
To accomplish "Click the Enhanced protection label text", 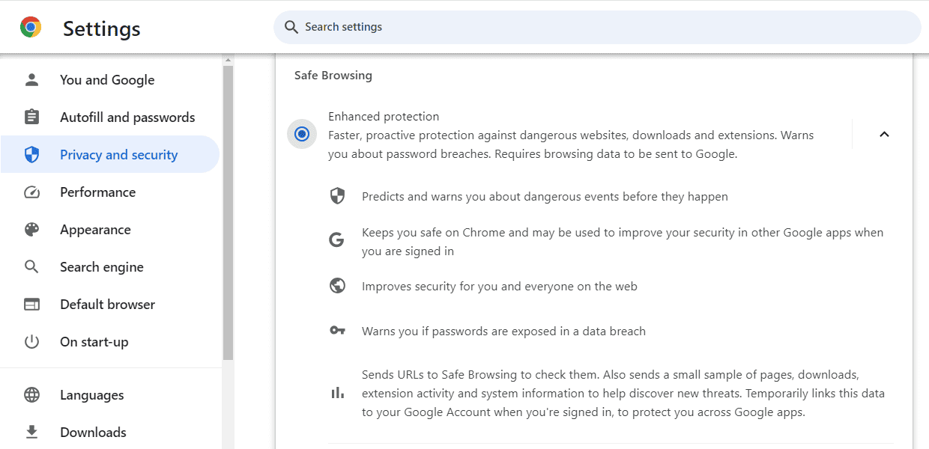I will pyautogui.click(x=384, y=116).
